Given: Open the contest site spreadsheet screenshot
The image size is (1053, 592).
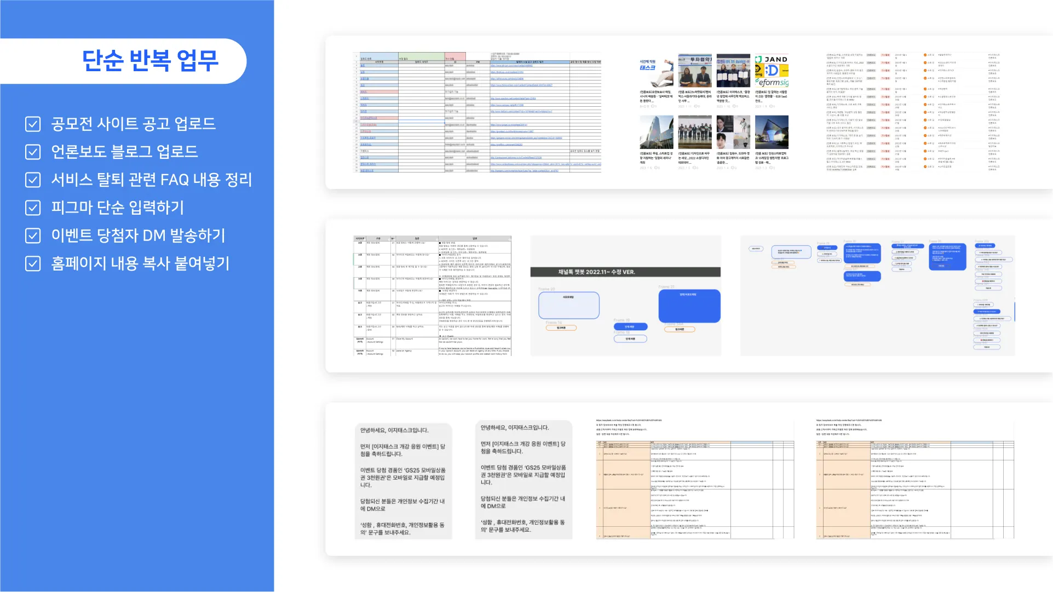Looking at the screenshot, I should pos(477,112).
